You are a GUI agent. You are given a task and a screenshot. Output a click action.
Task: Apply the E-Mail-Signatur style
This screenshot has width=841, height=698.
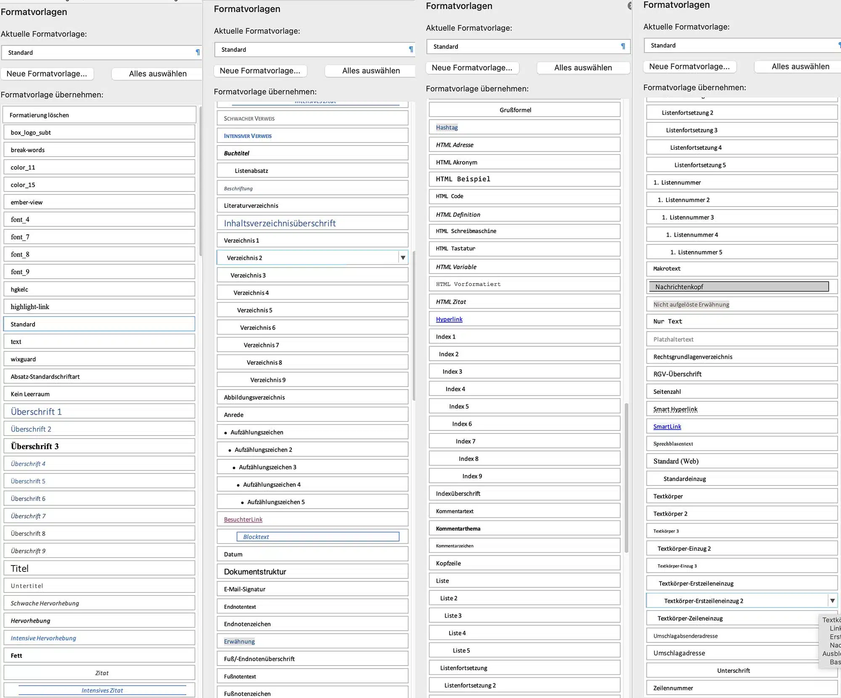click(x=312, y=589)
